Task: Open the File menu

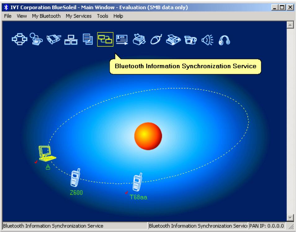Action: click(8, 16)
